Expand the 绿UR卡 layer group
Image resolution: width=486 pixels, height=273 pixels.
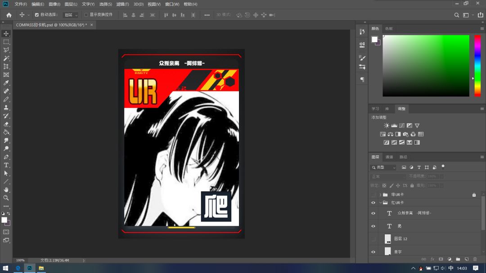coord(380,195)
